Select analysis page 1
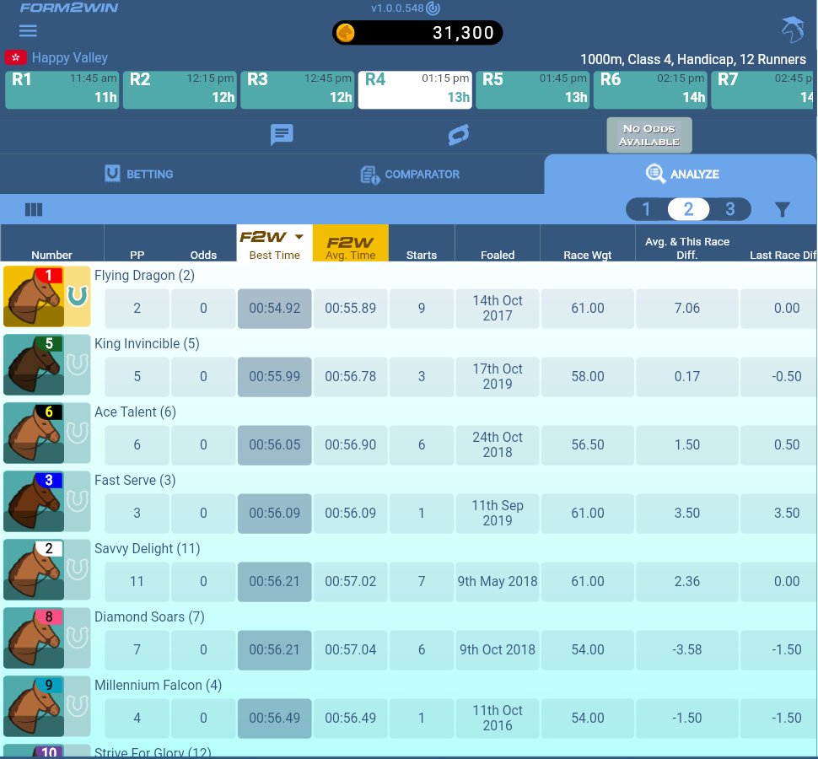Image resolution: width=818 pixels, height=759 pixels. [x=646, y=209]
